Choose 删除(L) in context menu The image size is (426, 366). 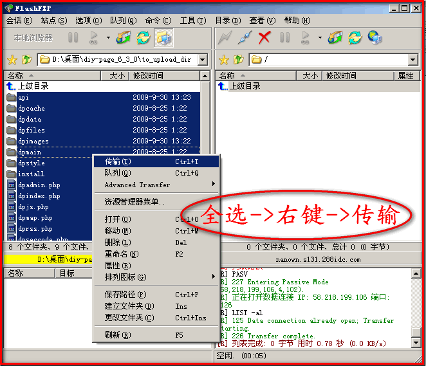coord(156,242)
